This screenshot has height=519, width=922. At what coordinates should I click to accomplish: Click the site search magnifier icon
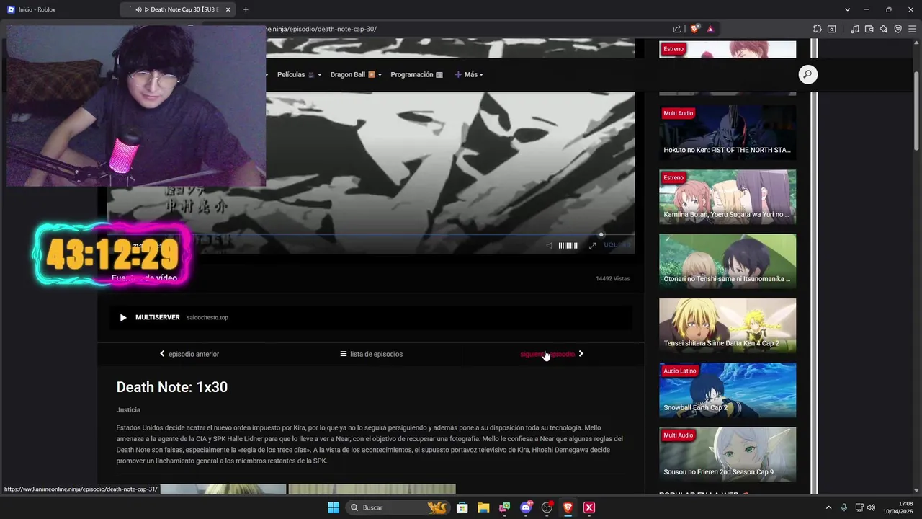[x=807, y=74]
